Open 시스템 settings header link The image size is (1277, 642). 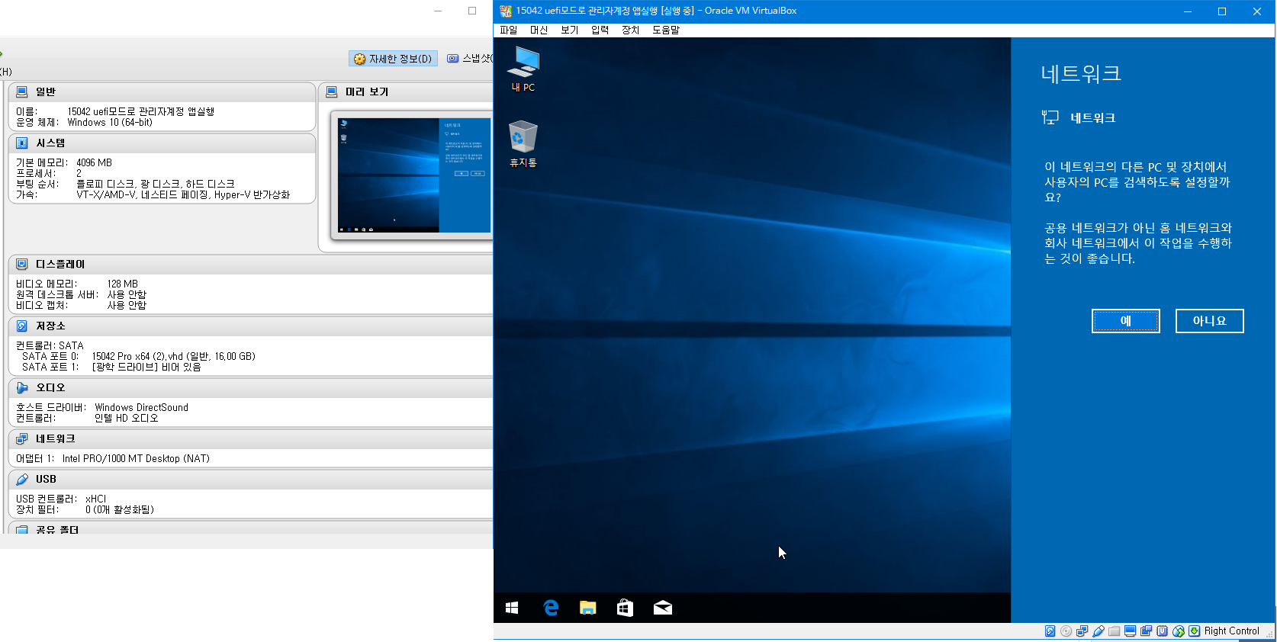[50, 143]
